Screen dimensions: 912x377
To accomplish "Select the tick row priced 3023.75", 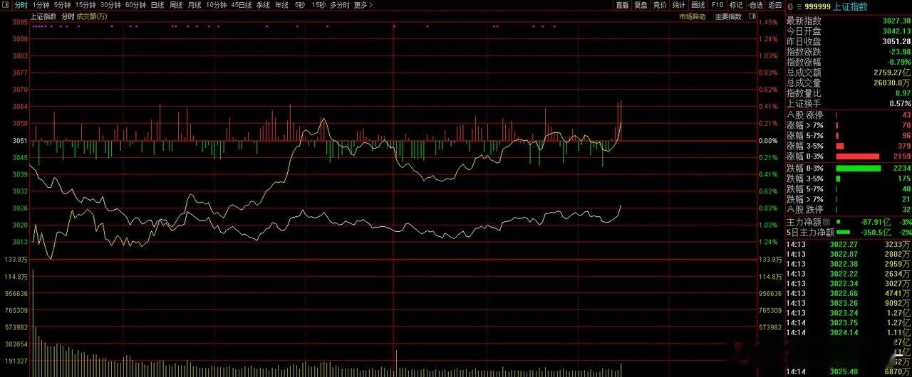I will coord(848,322).
